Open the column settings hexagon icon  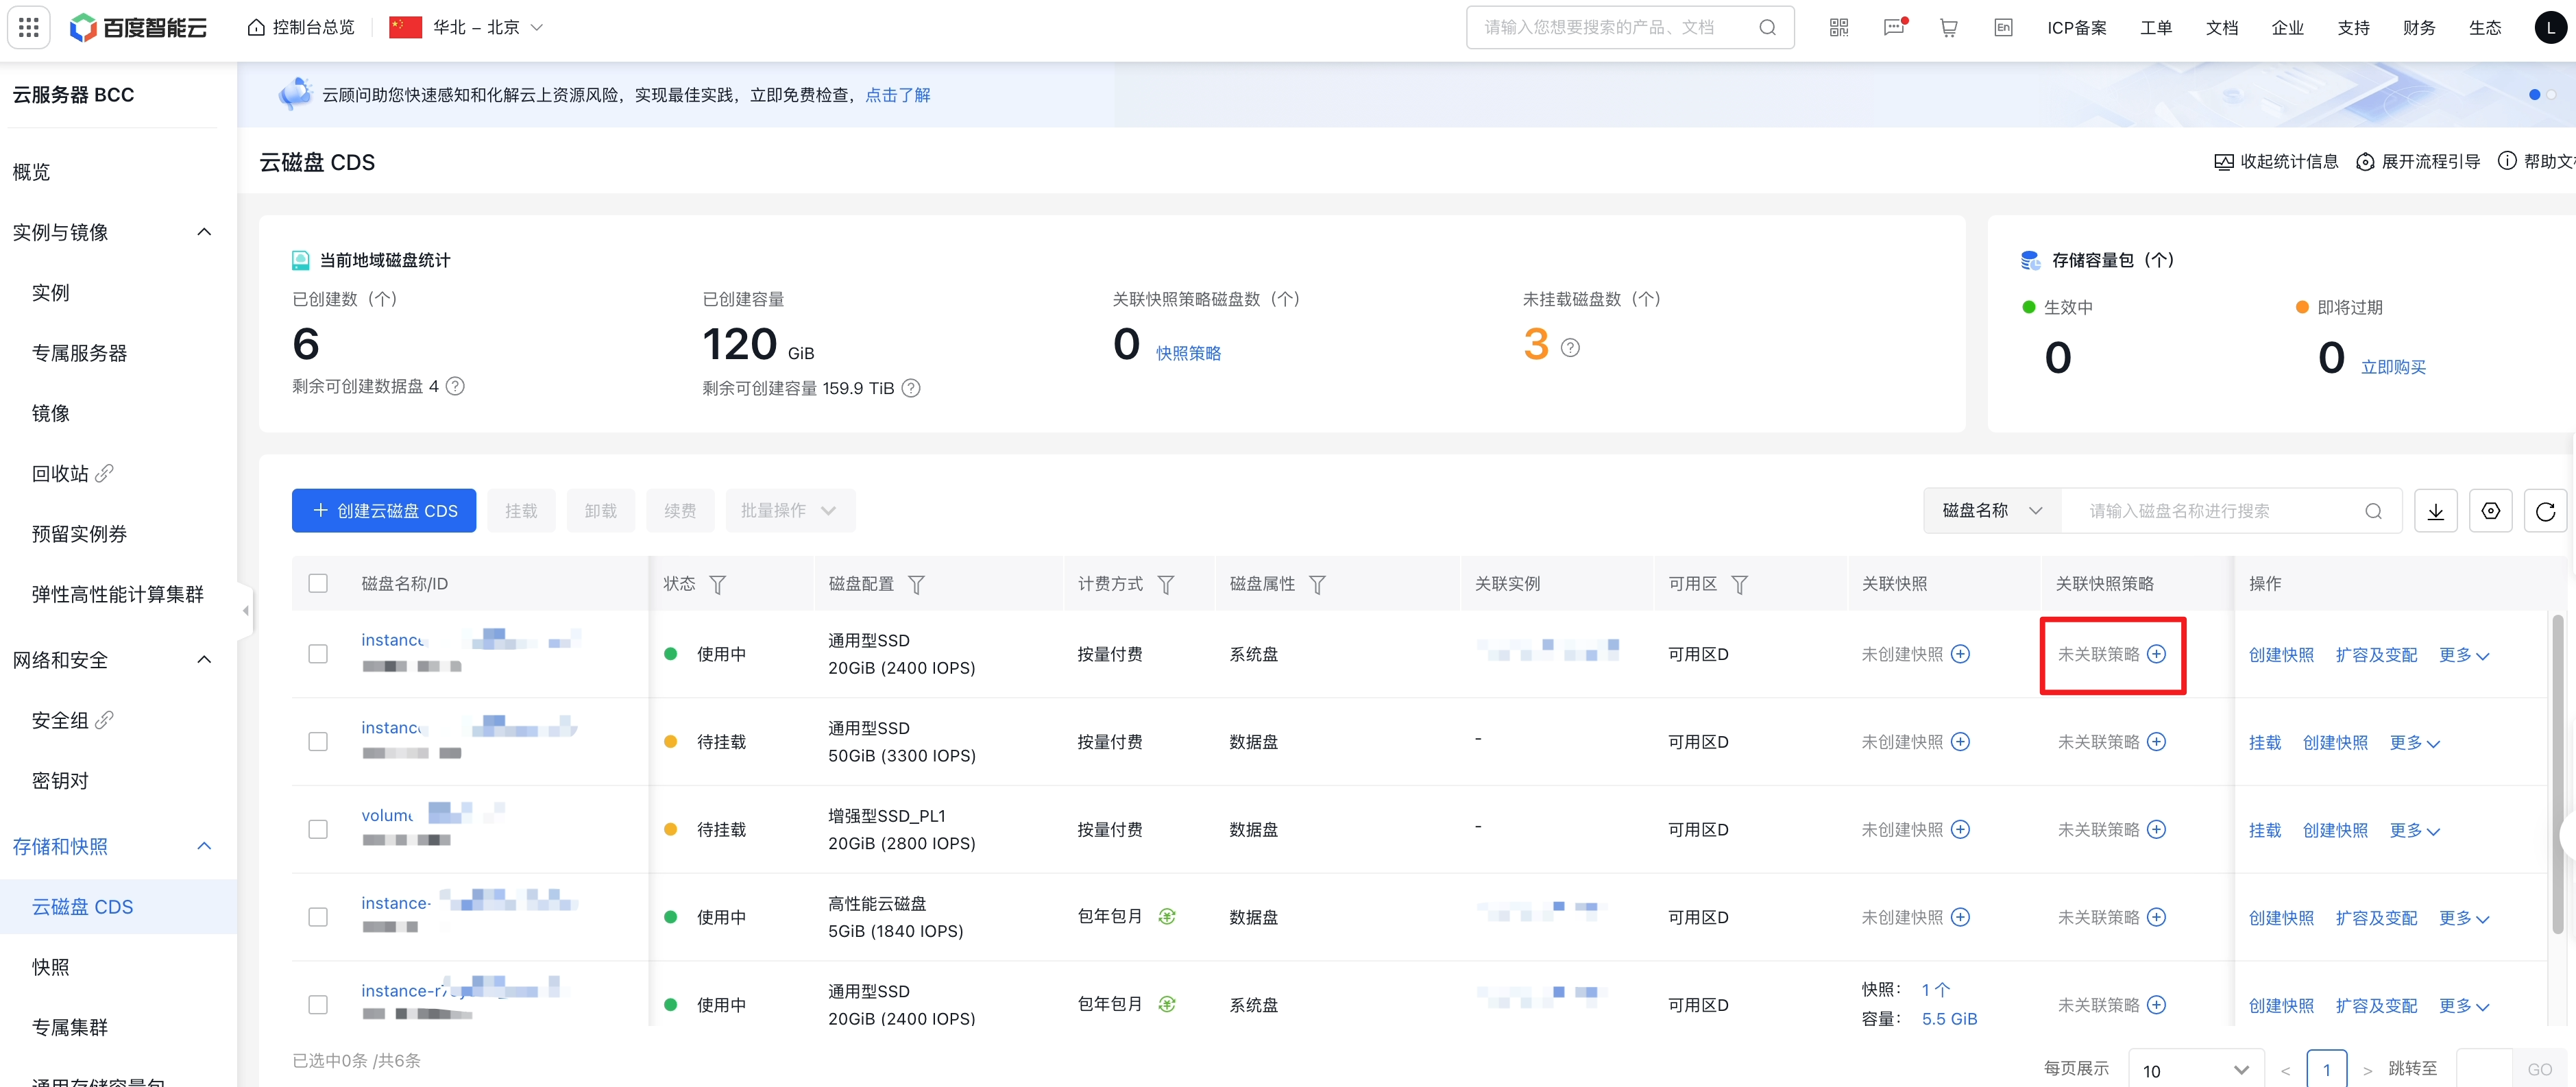[2491, 511]
